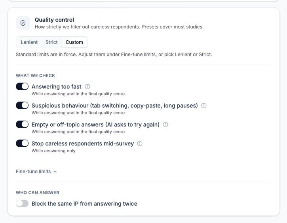
Task: Click the Quality control heading
Action: pyautogui.click(x=54, y=20)
